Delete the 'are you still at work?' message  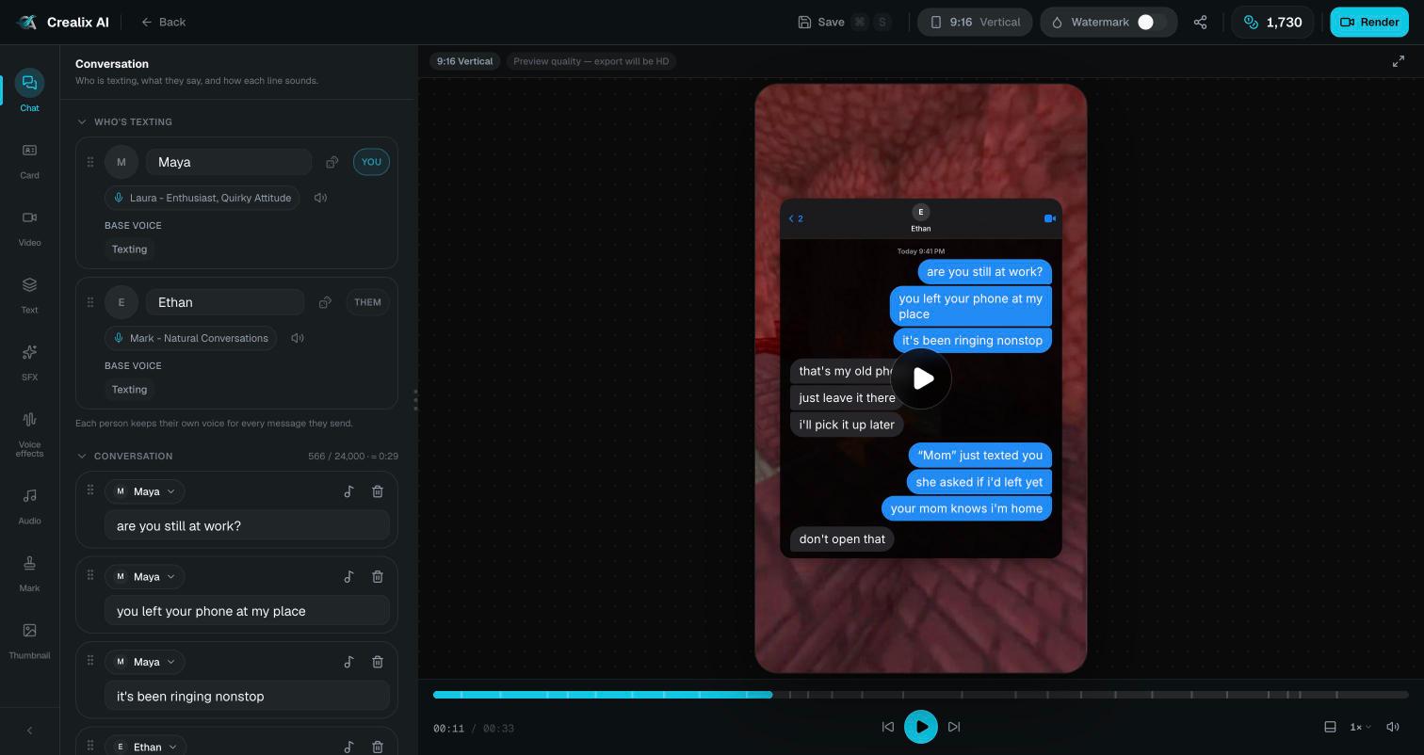pyautogui.click(x=377, y=491)
